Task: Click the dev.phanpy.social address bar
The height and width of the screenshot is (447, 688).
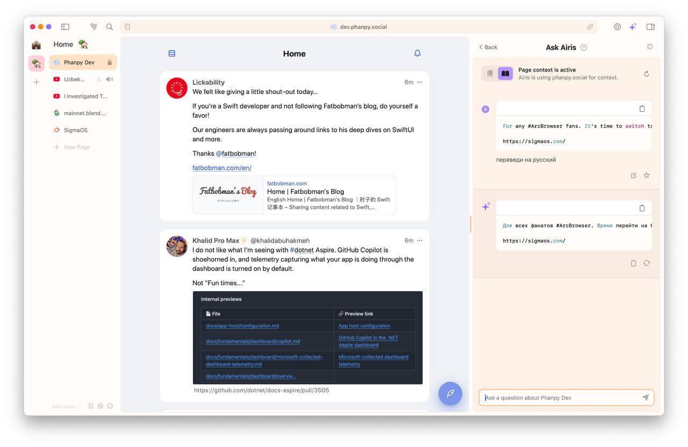Action: coord(359,27)
